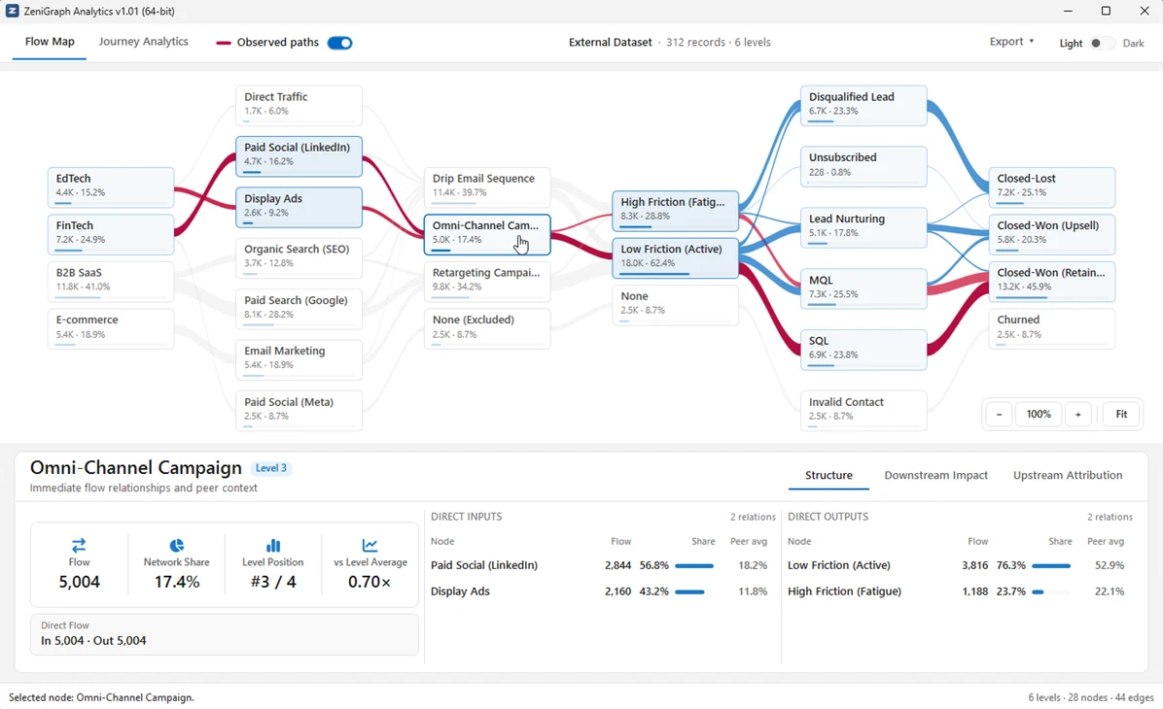Click the zoom in plus button

click(1077, 414)
